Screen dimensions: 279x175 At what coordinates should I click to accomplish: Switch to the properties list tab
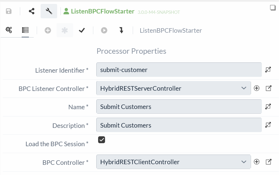(25, 30)
